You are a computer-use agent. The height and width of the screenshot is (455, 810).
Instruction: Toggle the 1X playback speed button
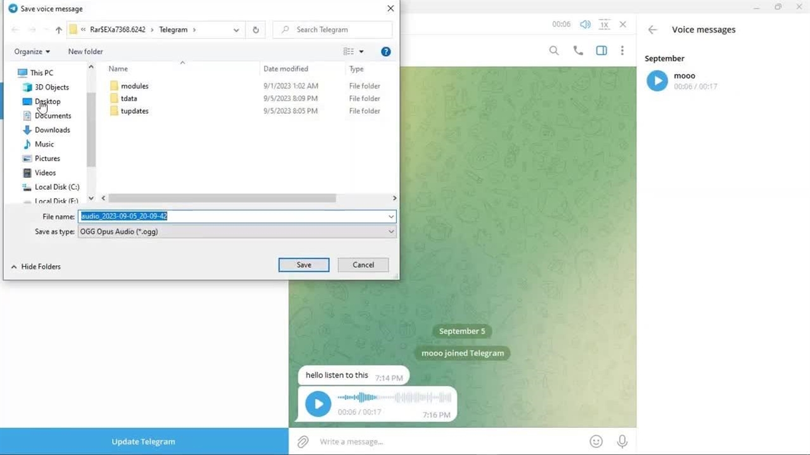[604, 24]
